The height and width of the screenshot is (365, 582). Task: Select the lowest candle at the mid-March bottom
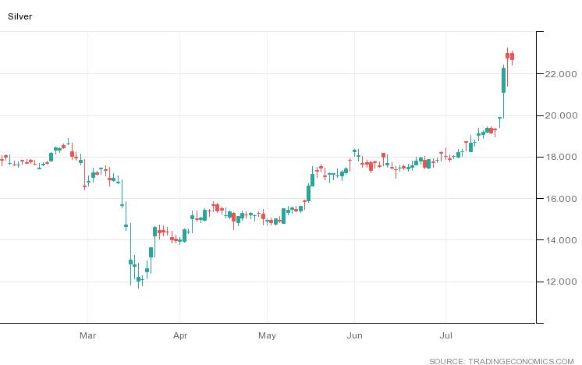139,279
